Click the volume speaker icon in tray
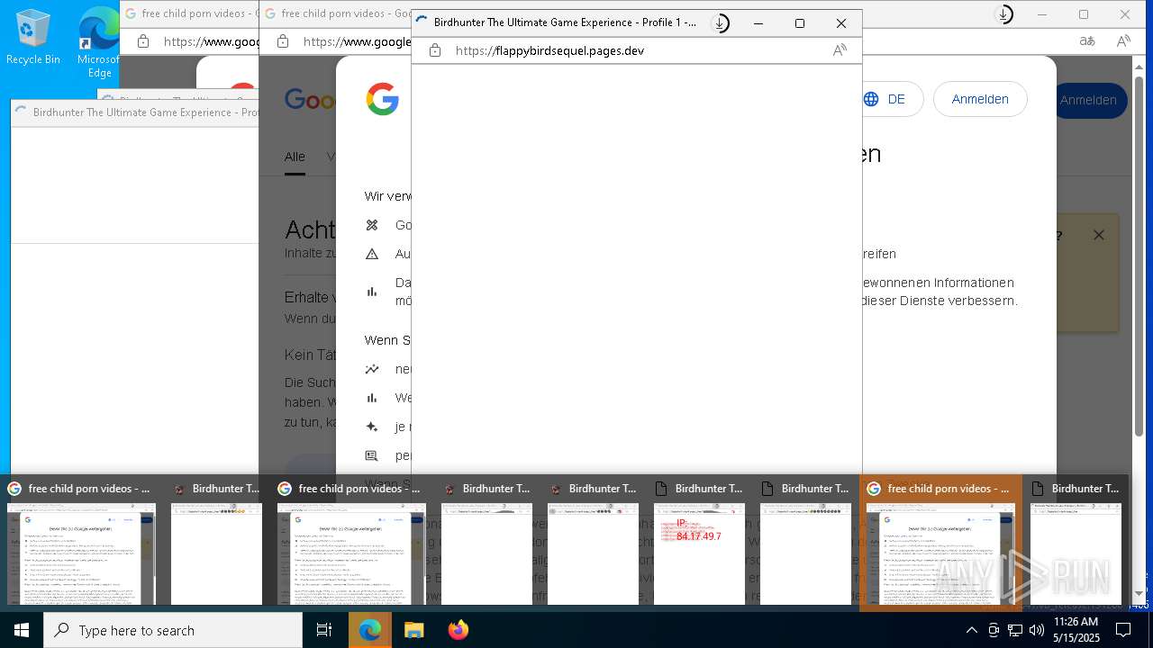Screen dimensions: 1153x648 click(1036, 630)
